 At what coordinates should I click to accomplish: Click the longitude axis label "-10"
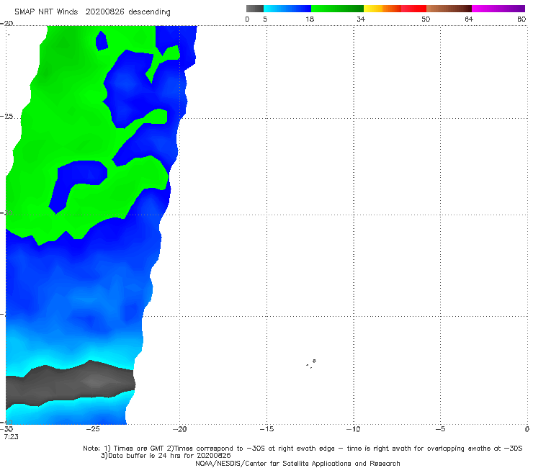354,429
